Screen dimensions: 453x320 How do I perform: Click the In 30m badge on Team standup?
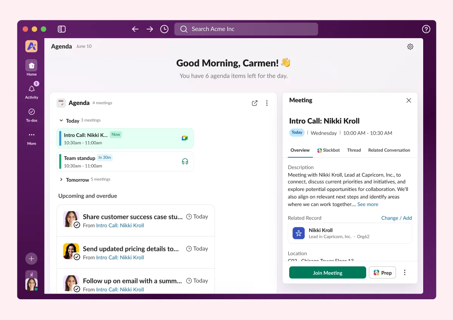[105, 157]
